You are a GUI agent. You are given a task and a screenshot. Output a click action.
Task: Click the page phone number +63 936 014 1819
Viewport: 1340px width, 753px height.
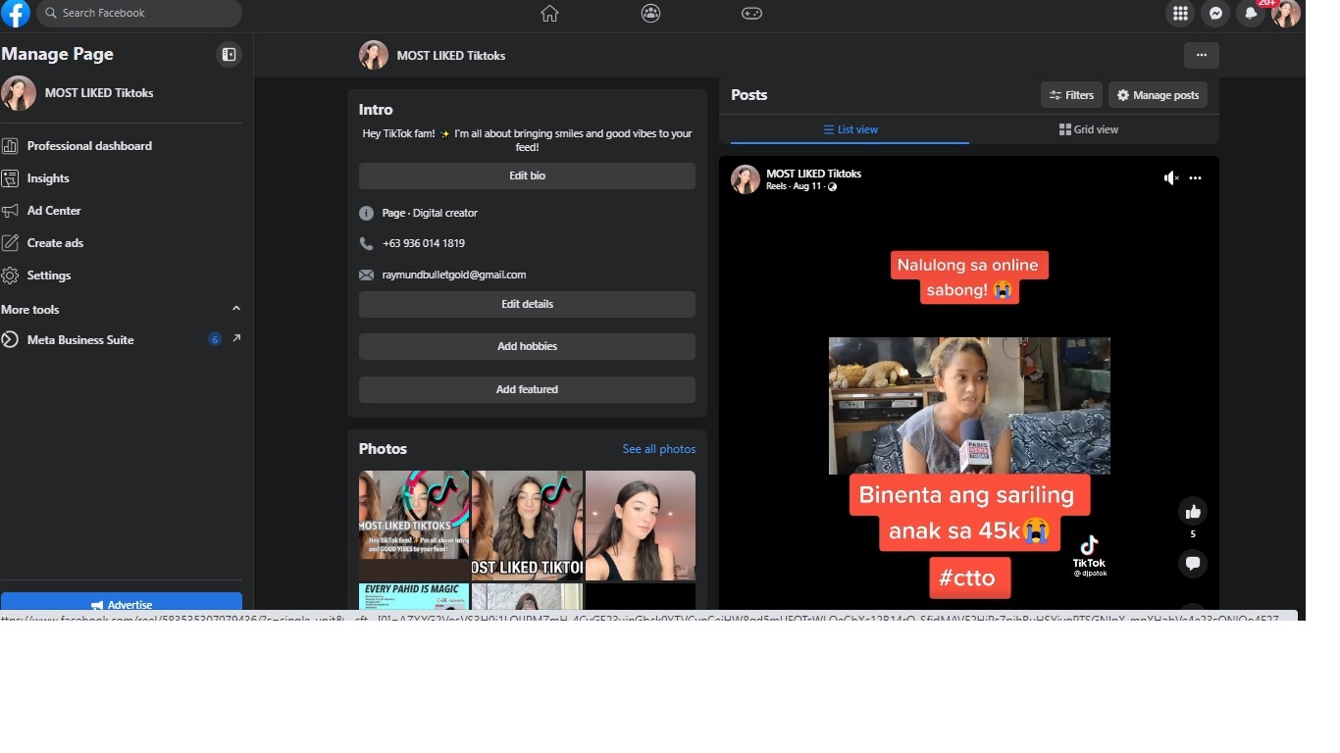click(424, 243)
